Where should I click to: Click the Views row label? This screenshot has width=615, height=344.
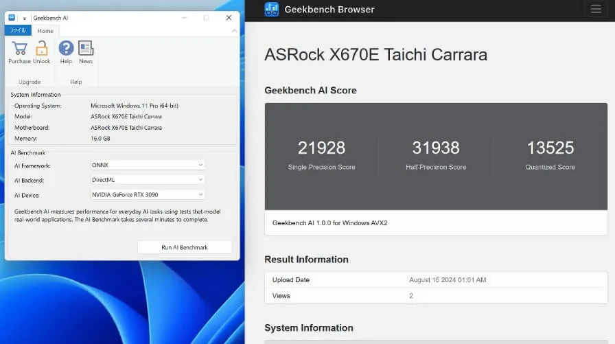(x=281, y=296)
